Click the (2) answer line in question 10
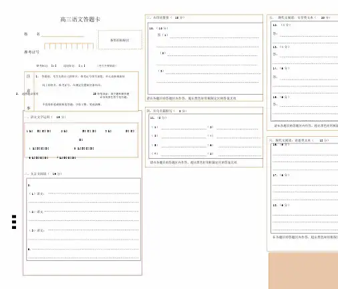Screen dimensions: 338x289 [x=212, y=55]
